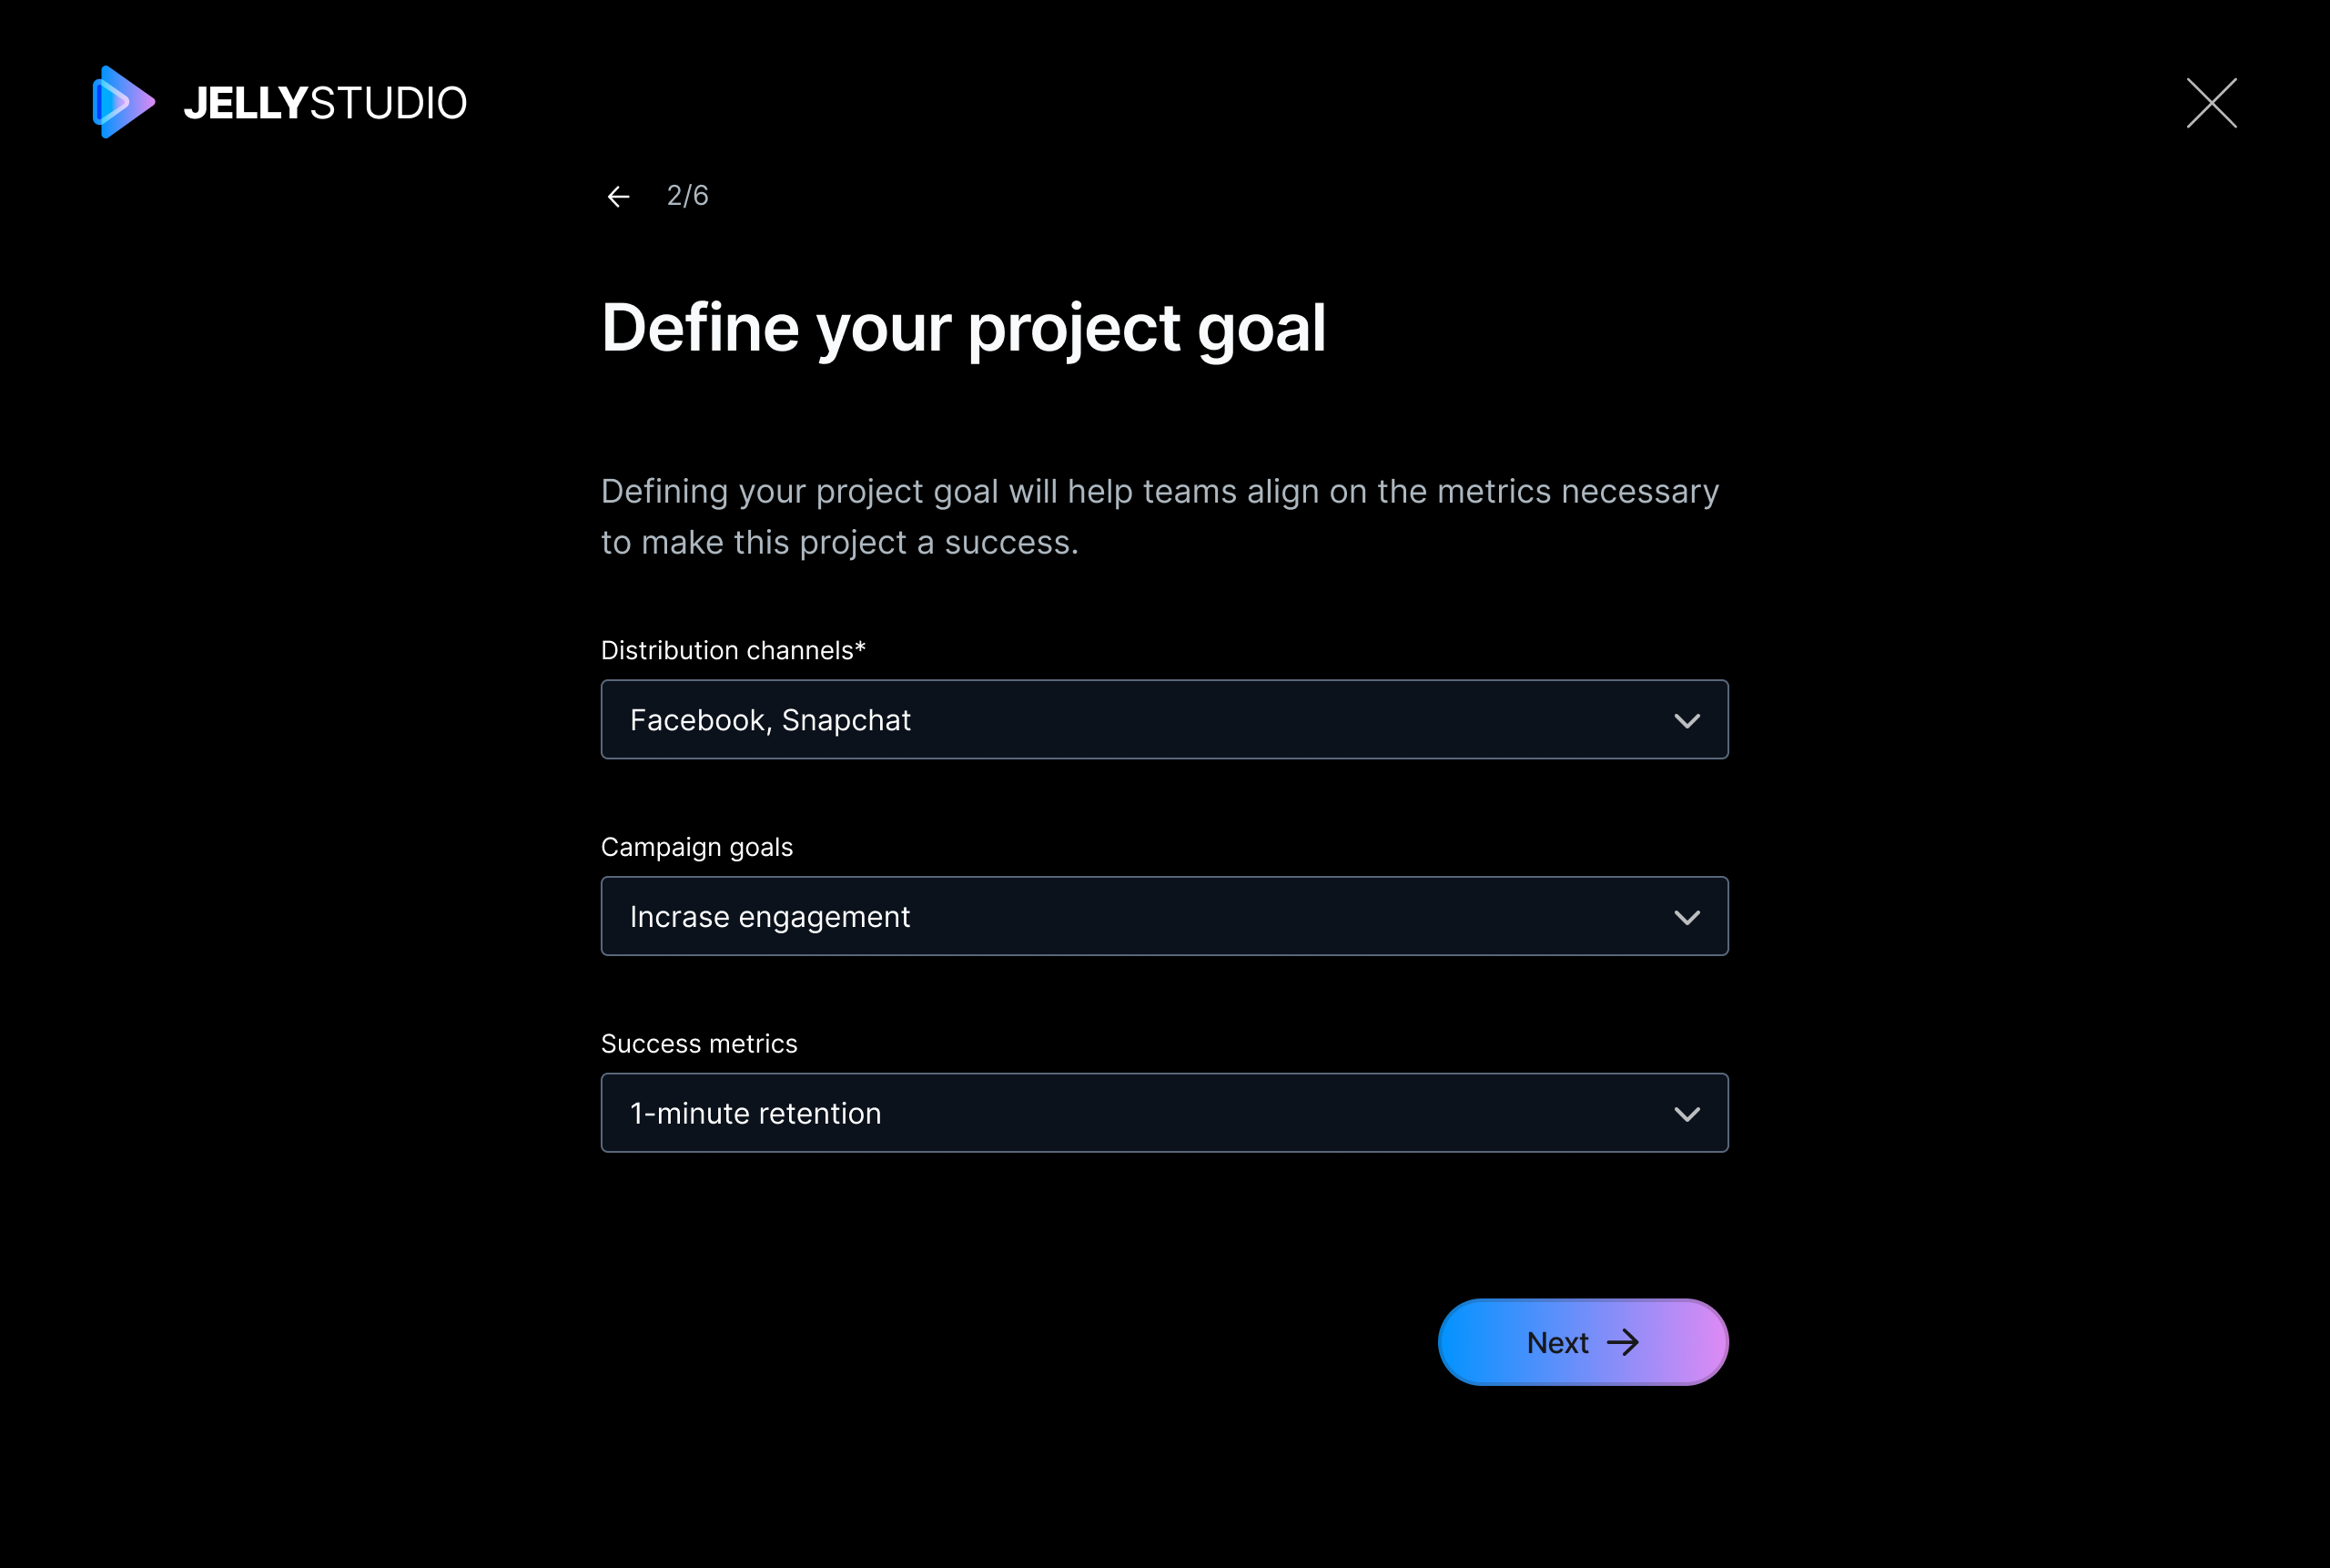Click the arrow icon inside the Next button
The height and width of the screenshot is (1568, 2330).
pyautogui.click(x=1622, y=1342)
